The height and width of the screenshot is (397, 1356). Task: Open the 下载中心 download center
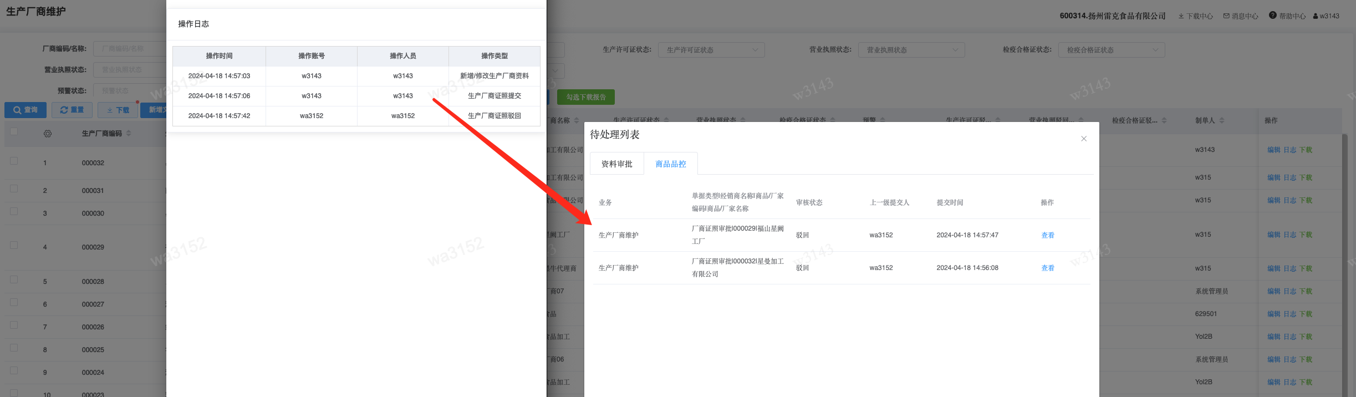pyautogui.click(x=1195, y=16)
